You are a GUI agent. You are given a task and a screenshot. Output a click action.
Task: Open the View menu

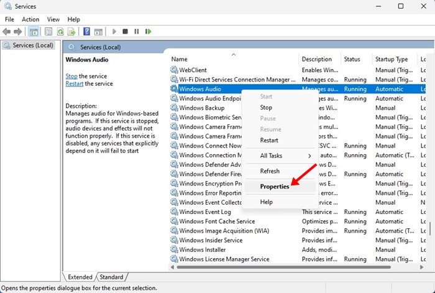pyautogui.click(x=53, y=19)
